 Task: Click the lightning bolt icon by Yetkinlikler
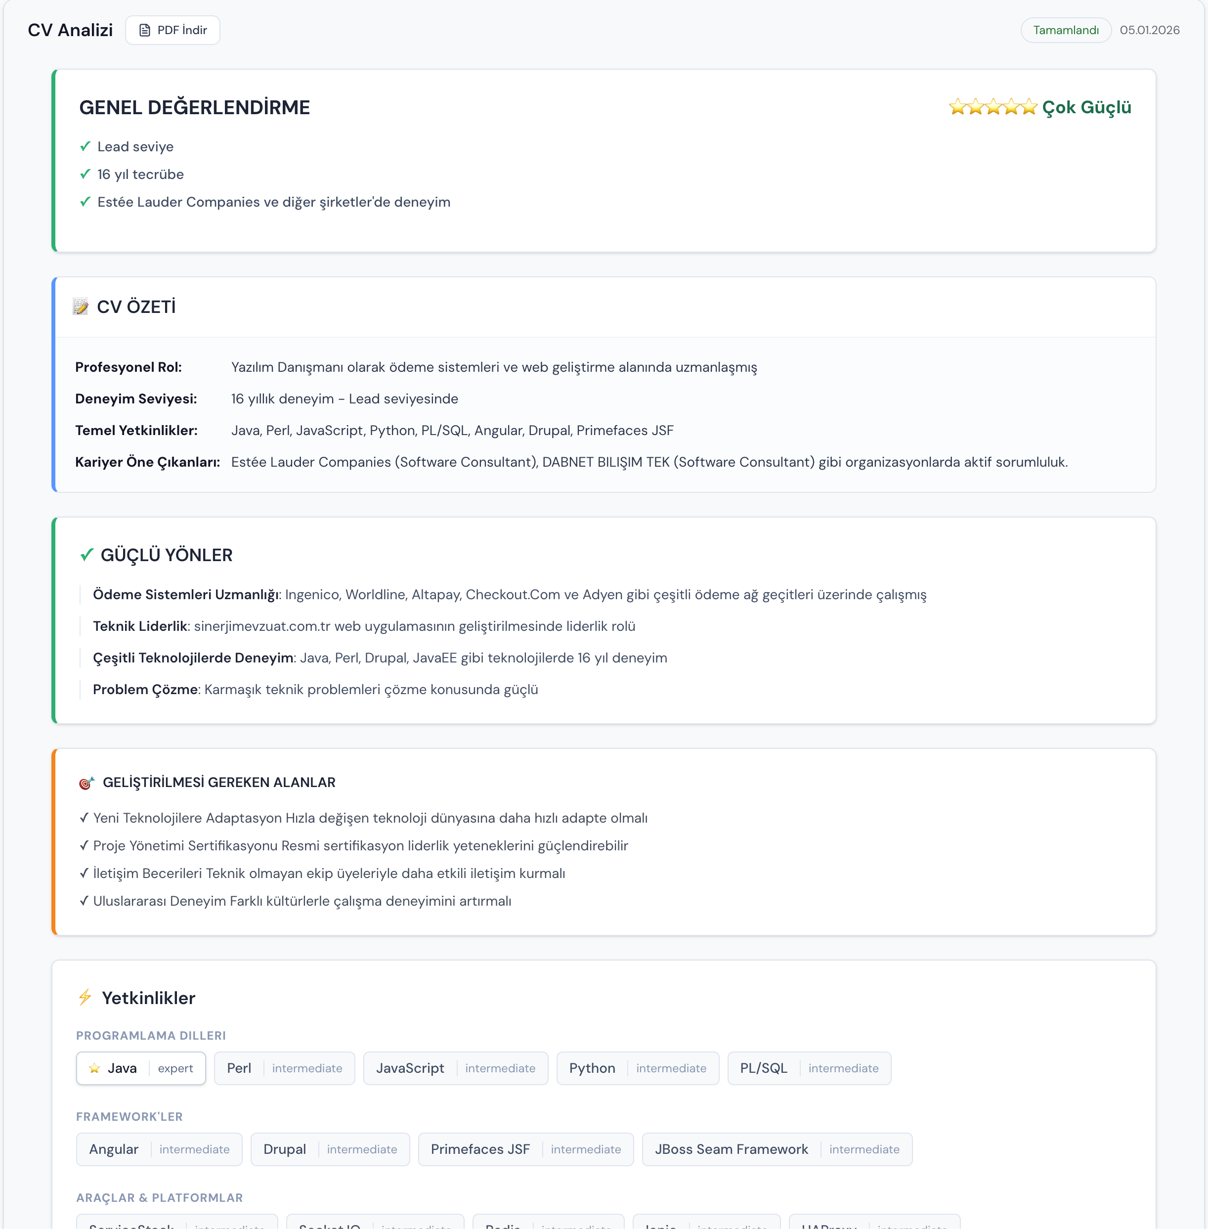click(x=85, y=998)
